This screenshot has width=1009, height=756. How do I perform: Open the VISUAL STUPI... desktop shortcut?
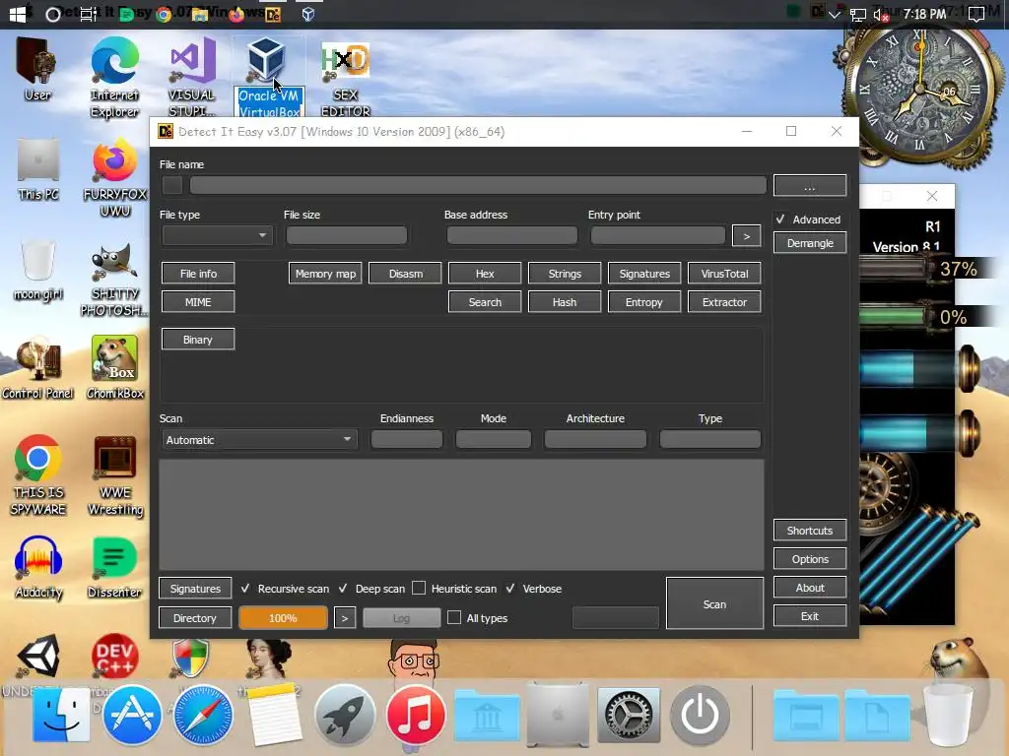point(192,77)
